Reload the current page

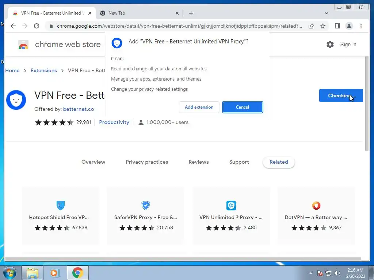pos(37,26)
